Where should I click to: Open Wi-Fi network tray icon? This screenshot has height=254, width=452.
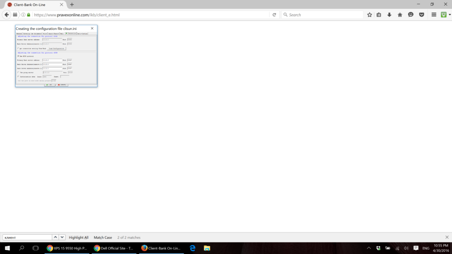click(x=397, y=248)
